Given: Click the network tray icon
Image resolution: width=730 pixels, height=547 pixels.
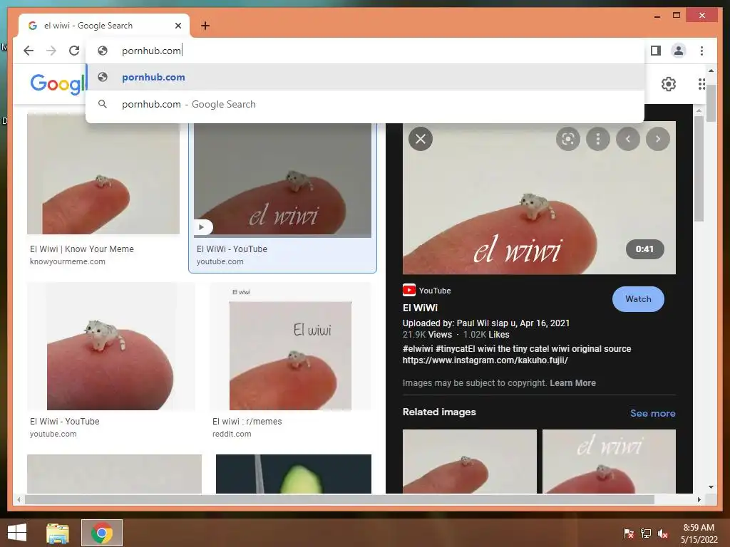Looking at the screenshot, I should tap(646, 533).
